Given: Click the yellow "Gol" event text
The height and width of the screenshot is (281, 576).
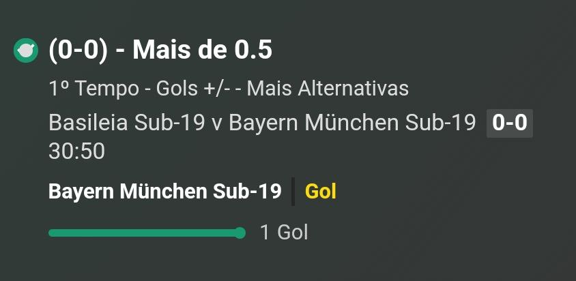Looking at the screenshot, I should (321, 192).
